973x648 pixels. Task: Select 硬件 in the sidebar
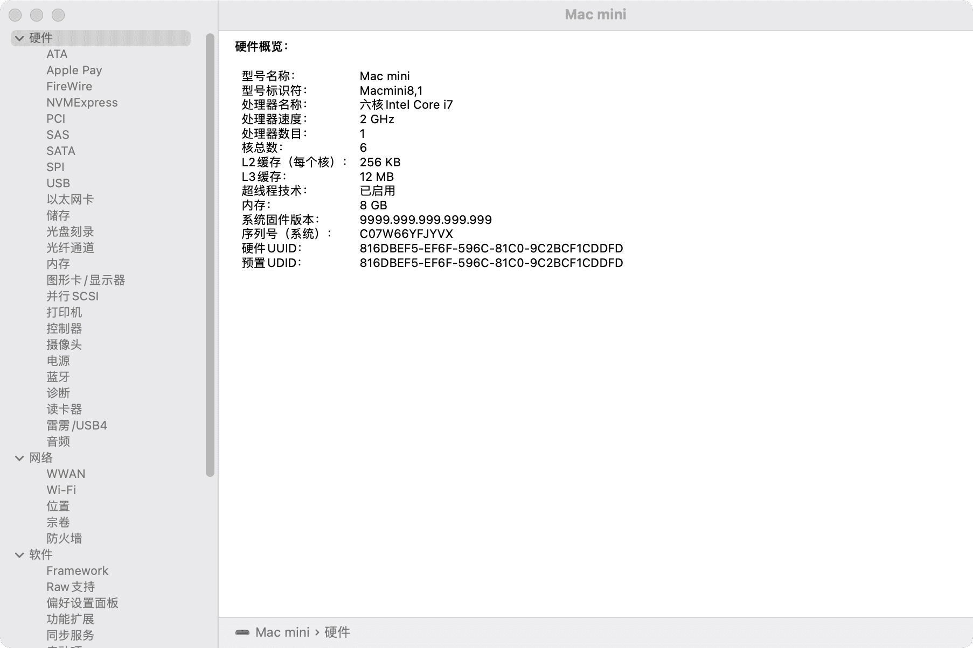click(x=101, y=38)
